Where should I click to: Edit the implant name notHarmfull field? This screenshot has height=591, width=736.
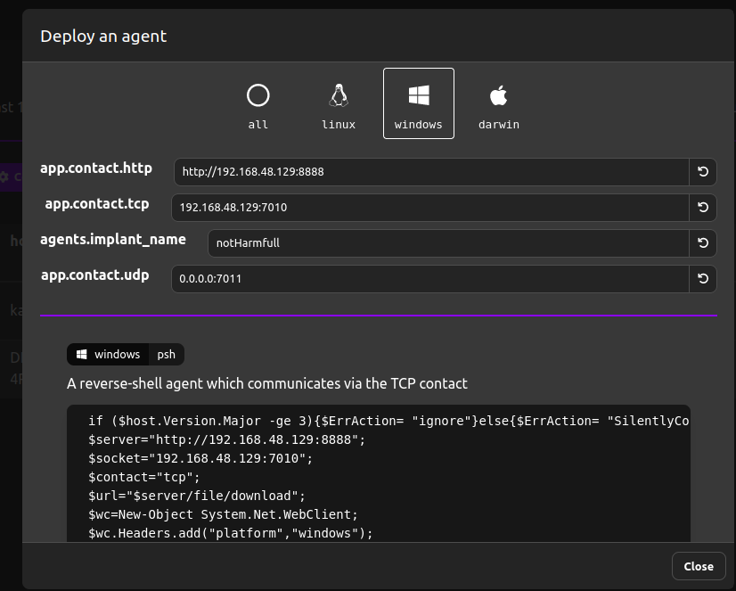448,243
